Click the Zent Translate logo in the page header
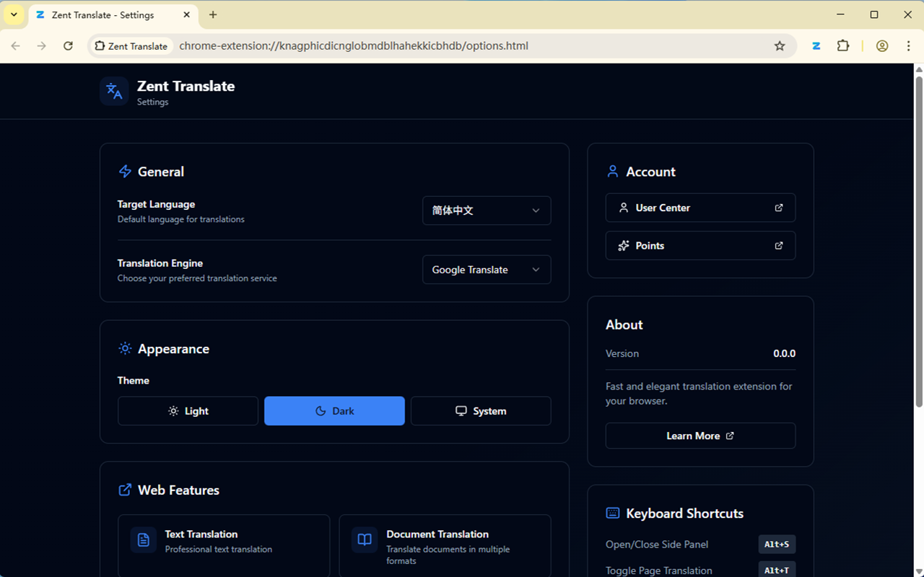The width and height of the screenshot is (924, 577). [x=113, y=91]
